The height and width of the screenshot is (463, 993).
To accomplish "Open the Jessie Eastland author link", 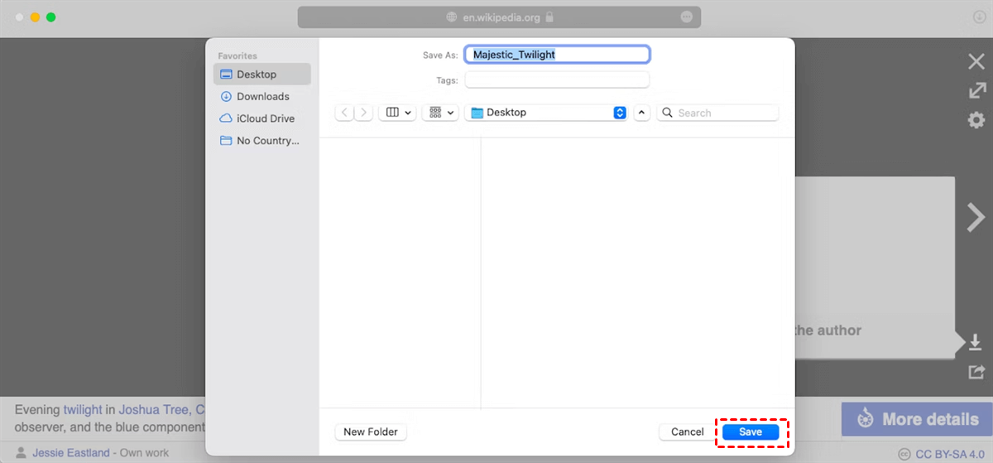I will [x=71, y=453].
